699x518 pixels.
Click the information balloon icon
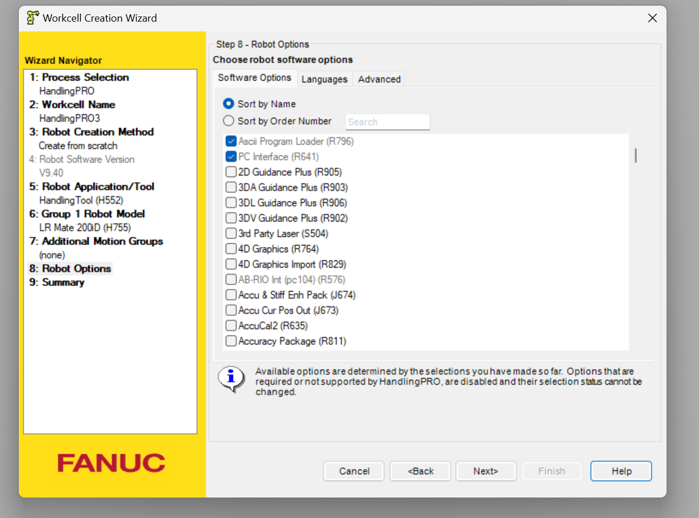(x=231, y=379)
